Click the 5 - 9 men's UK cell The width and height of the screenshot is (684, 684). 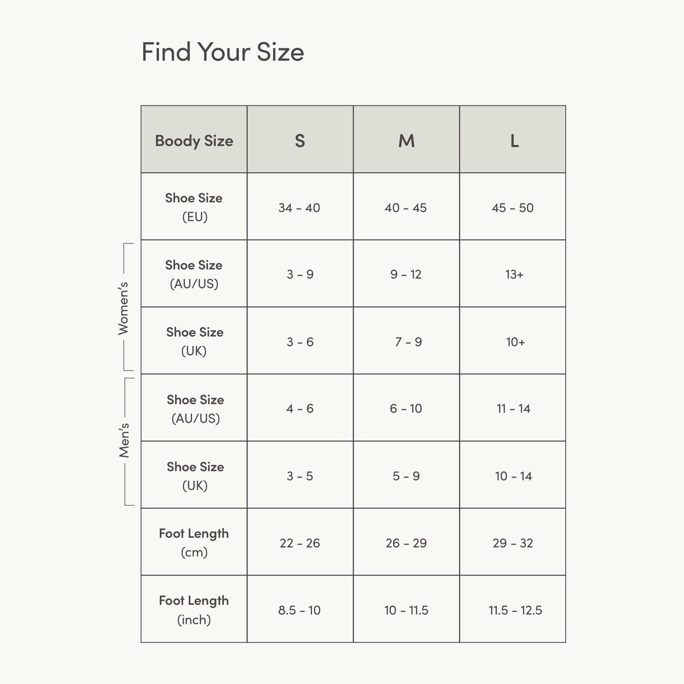coord(406,475)
